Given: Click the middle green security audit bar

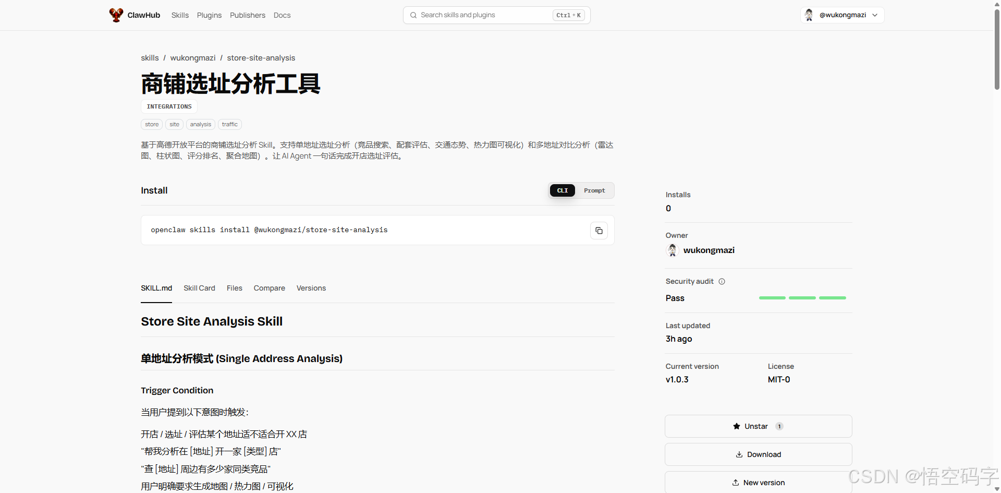Looking at the screenshot, I should pyautogui.click(x=802, y=298).
